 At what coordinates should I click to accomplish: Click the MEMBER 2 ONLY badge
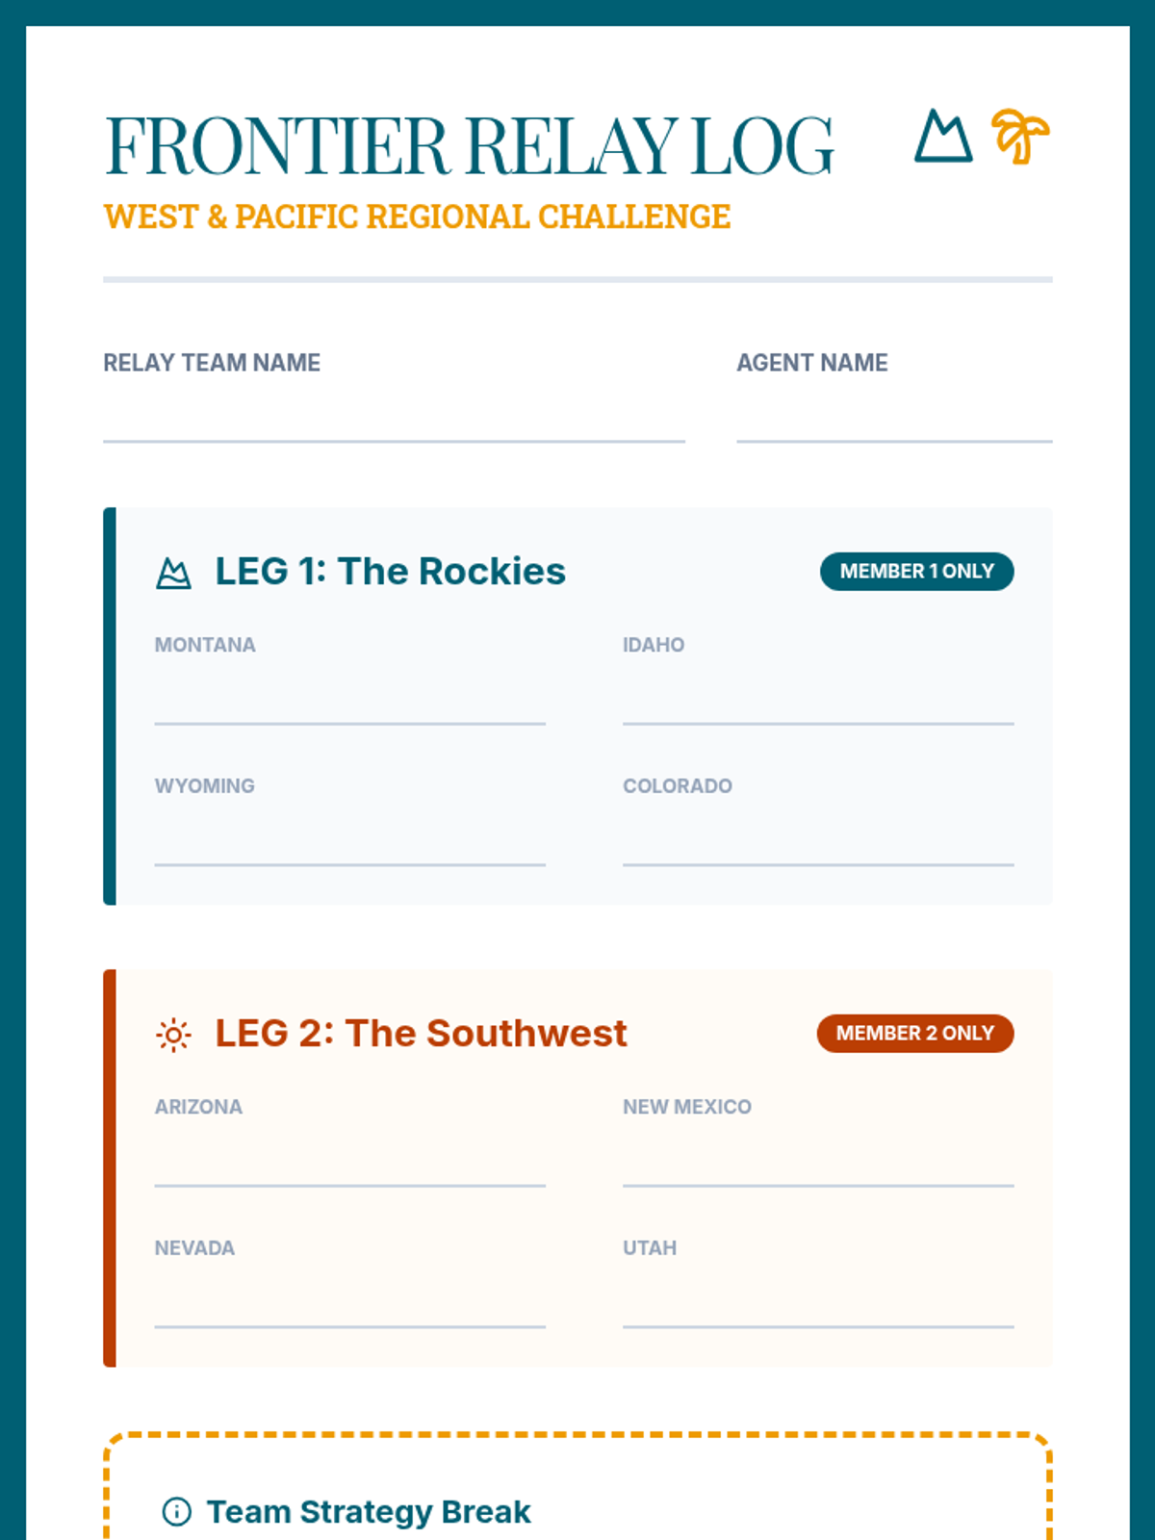[915, 1033]
